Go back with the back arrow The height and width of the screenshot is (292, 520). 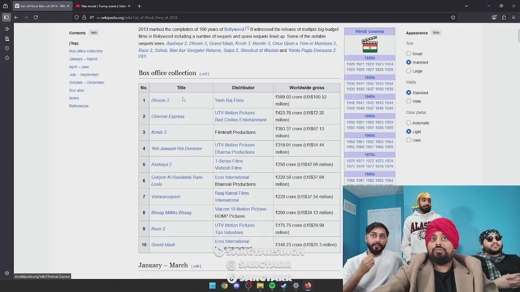click(x=16, y=17)
